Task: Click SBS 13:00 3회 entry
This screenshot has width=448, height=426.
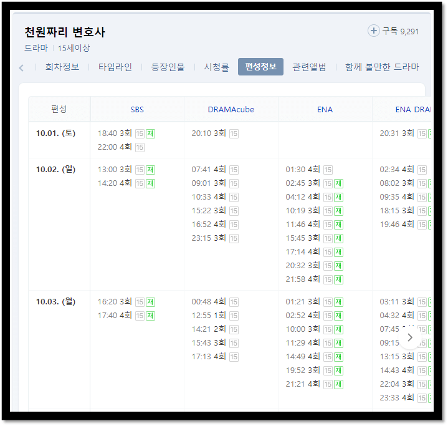Action: tap(126, 170)
